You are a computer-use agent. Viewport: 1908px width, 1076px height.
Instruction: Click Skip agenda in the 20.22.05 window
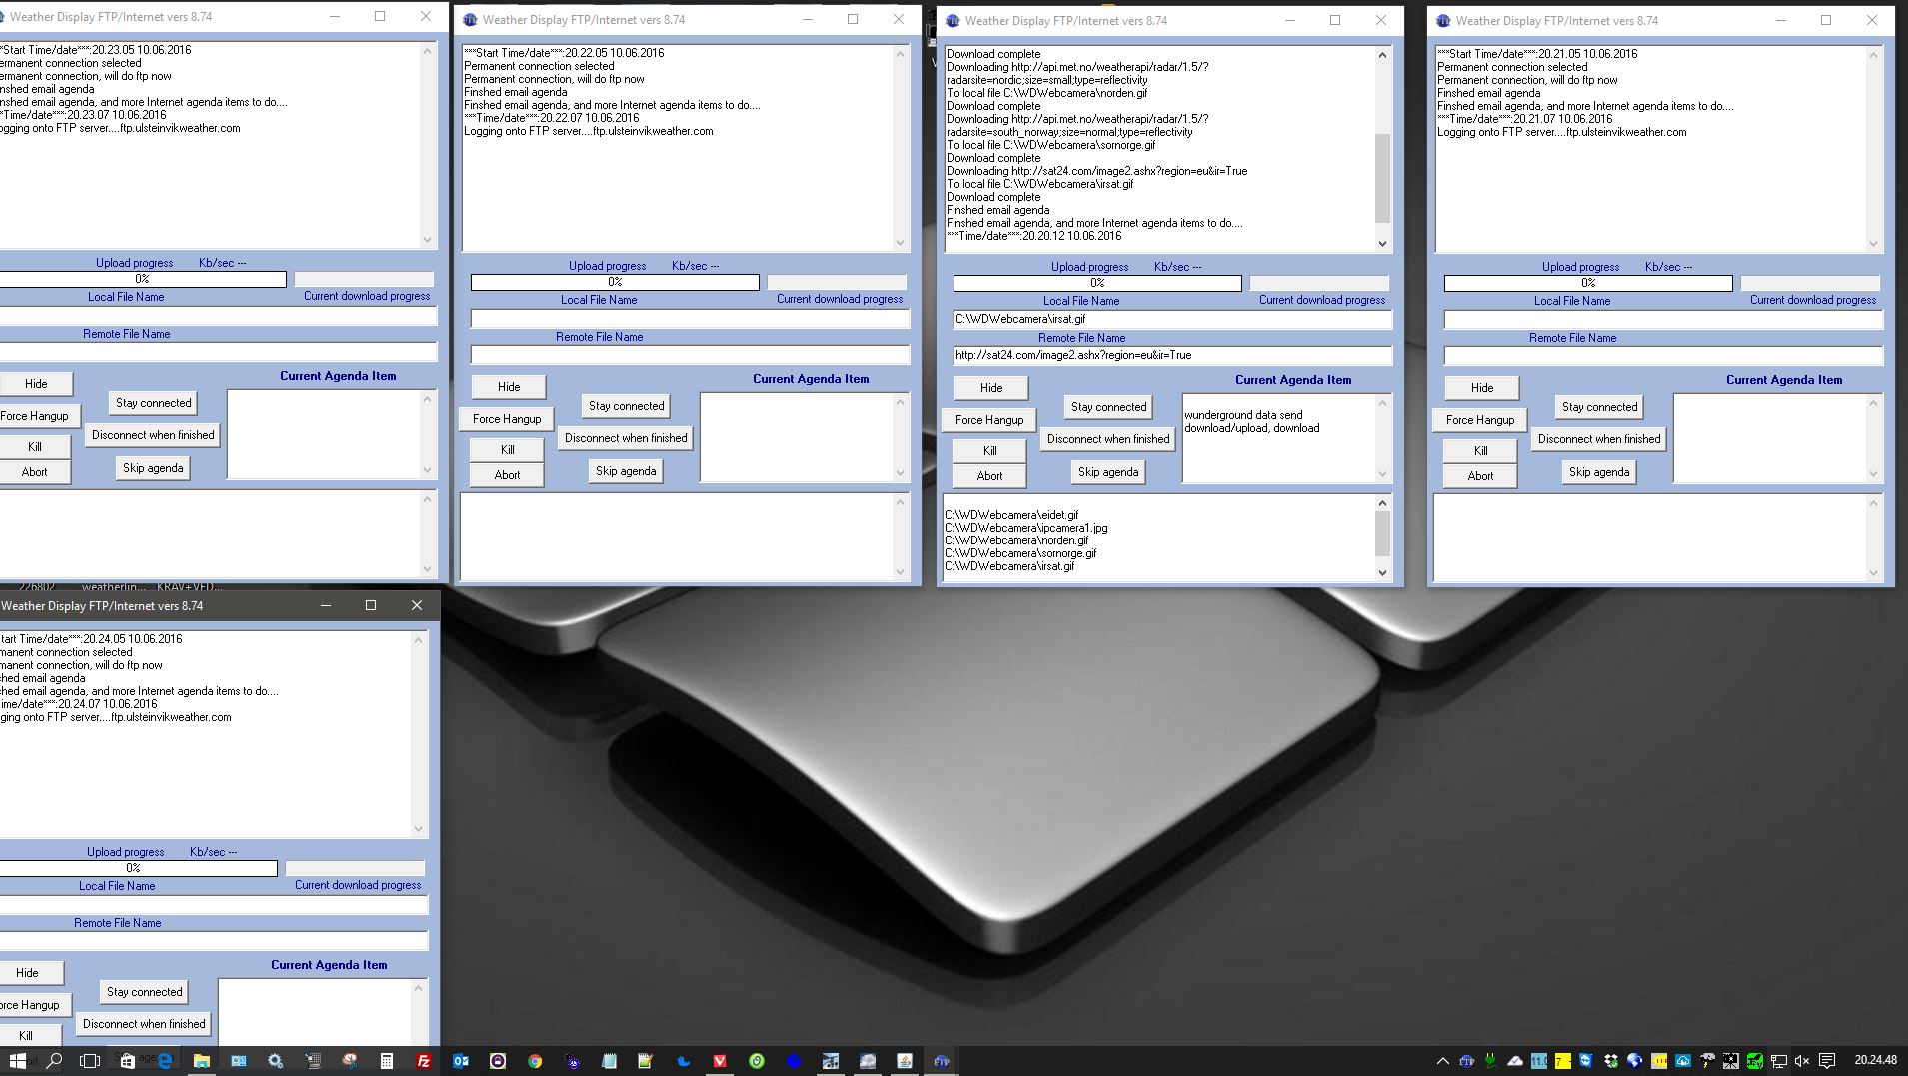tap(626, 471)
